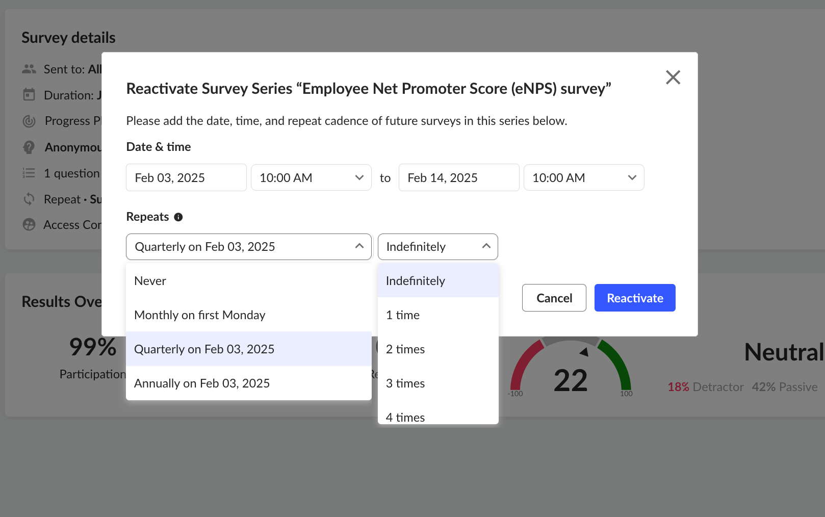Select 3 times in repeat count list
This screenshot has width=825, height=517.
(x=438, y=383)
